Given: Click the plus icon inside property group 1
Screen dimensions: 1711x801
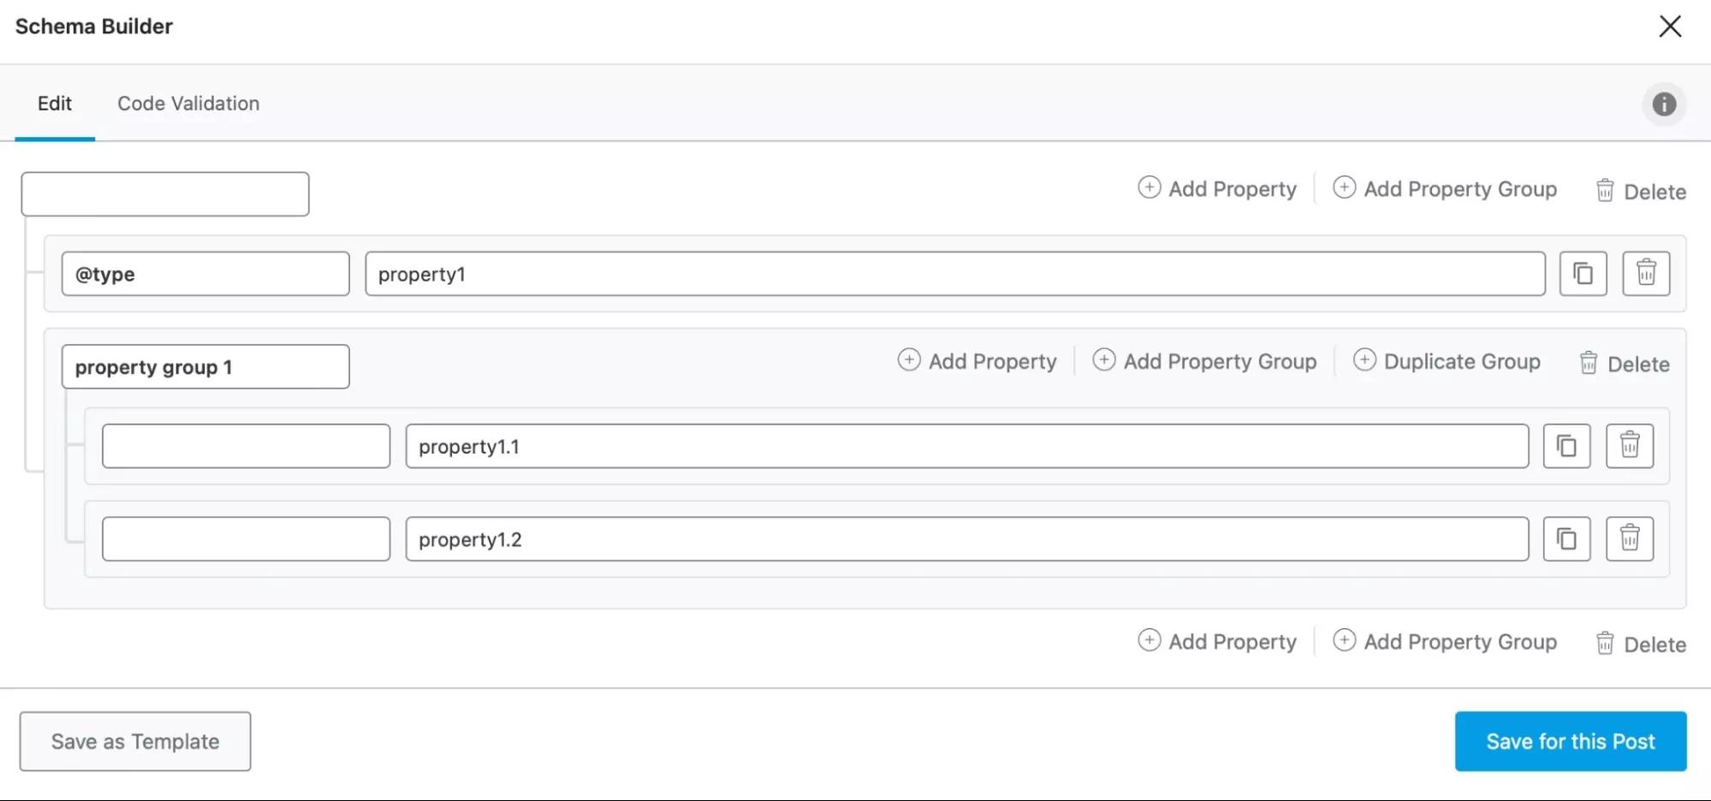Looking at the screenshot, I should coord(909,360).
